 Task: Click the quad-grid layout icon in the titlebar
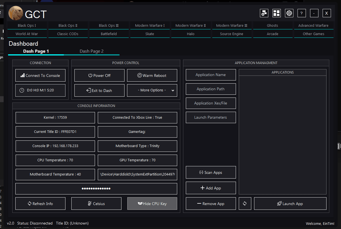[276, 13]
